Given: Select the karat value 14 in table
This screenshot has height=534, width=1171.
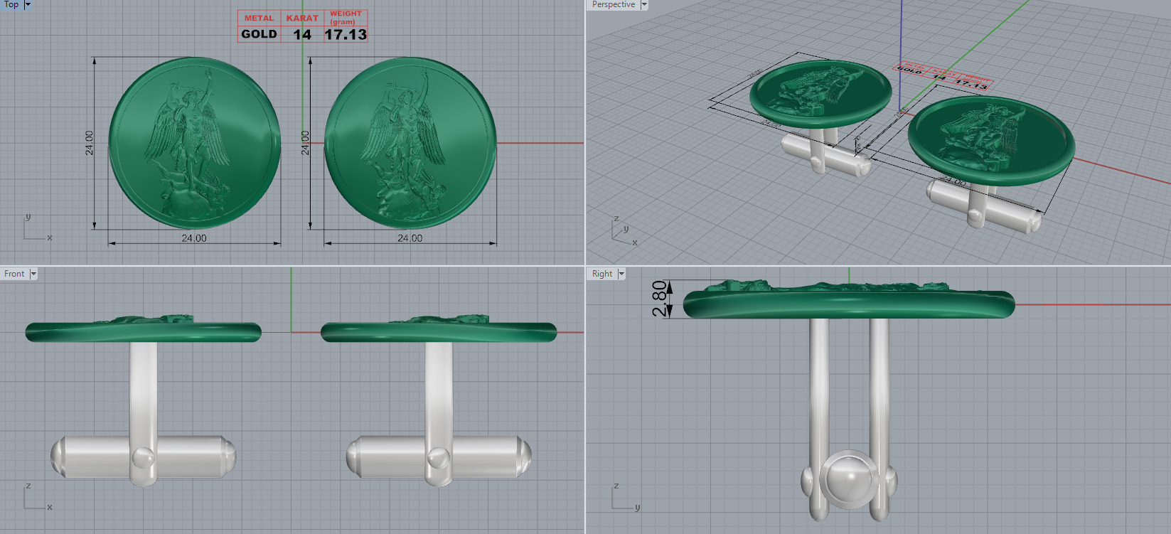Looking at the screenshot, I should [x=302, y=34].
